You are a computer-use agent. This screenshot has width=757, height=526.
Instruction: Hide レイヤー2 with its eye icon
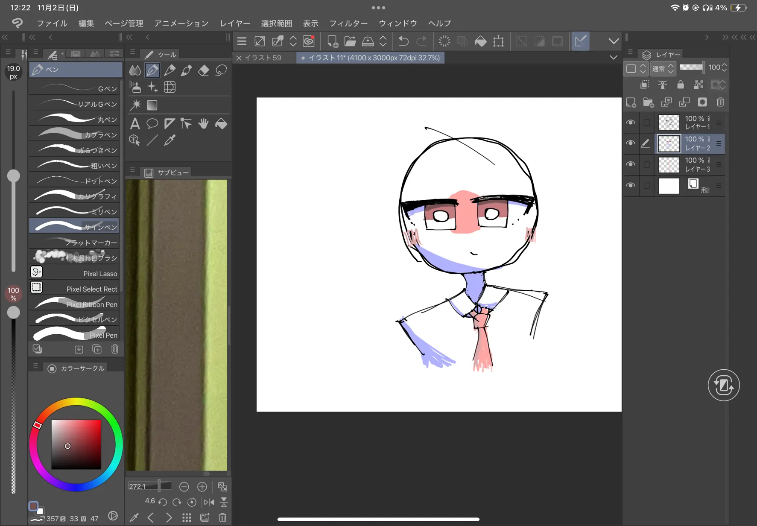click(631, 143)
